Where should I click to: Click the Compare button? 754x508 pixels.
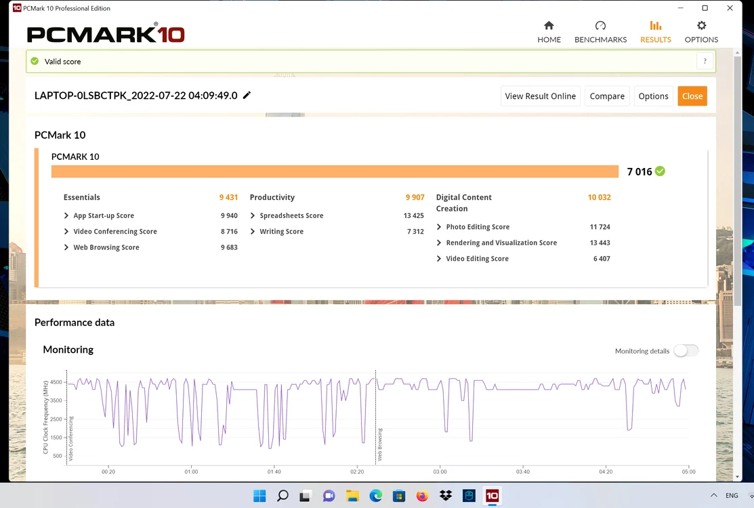coord(607,96)
